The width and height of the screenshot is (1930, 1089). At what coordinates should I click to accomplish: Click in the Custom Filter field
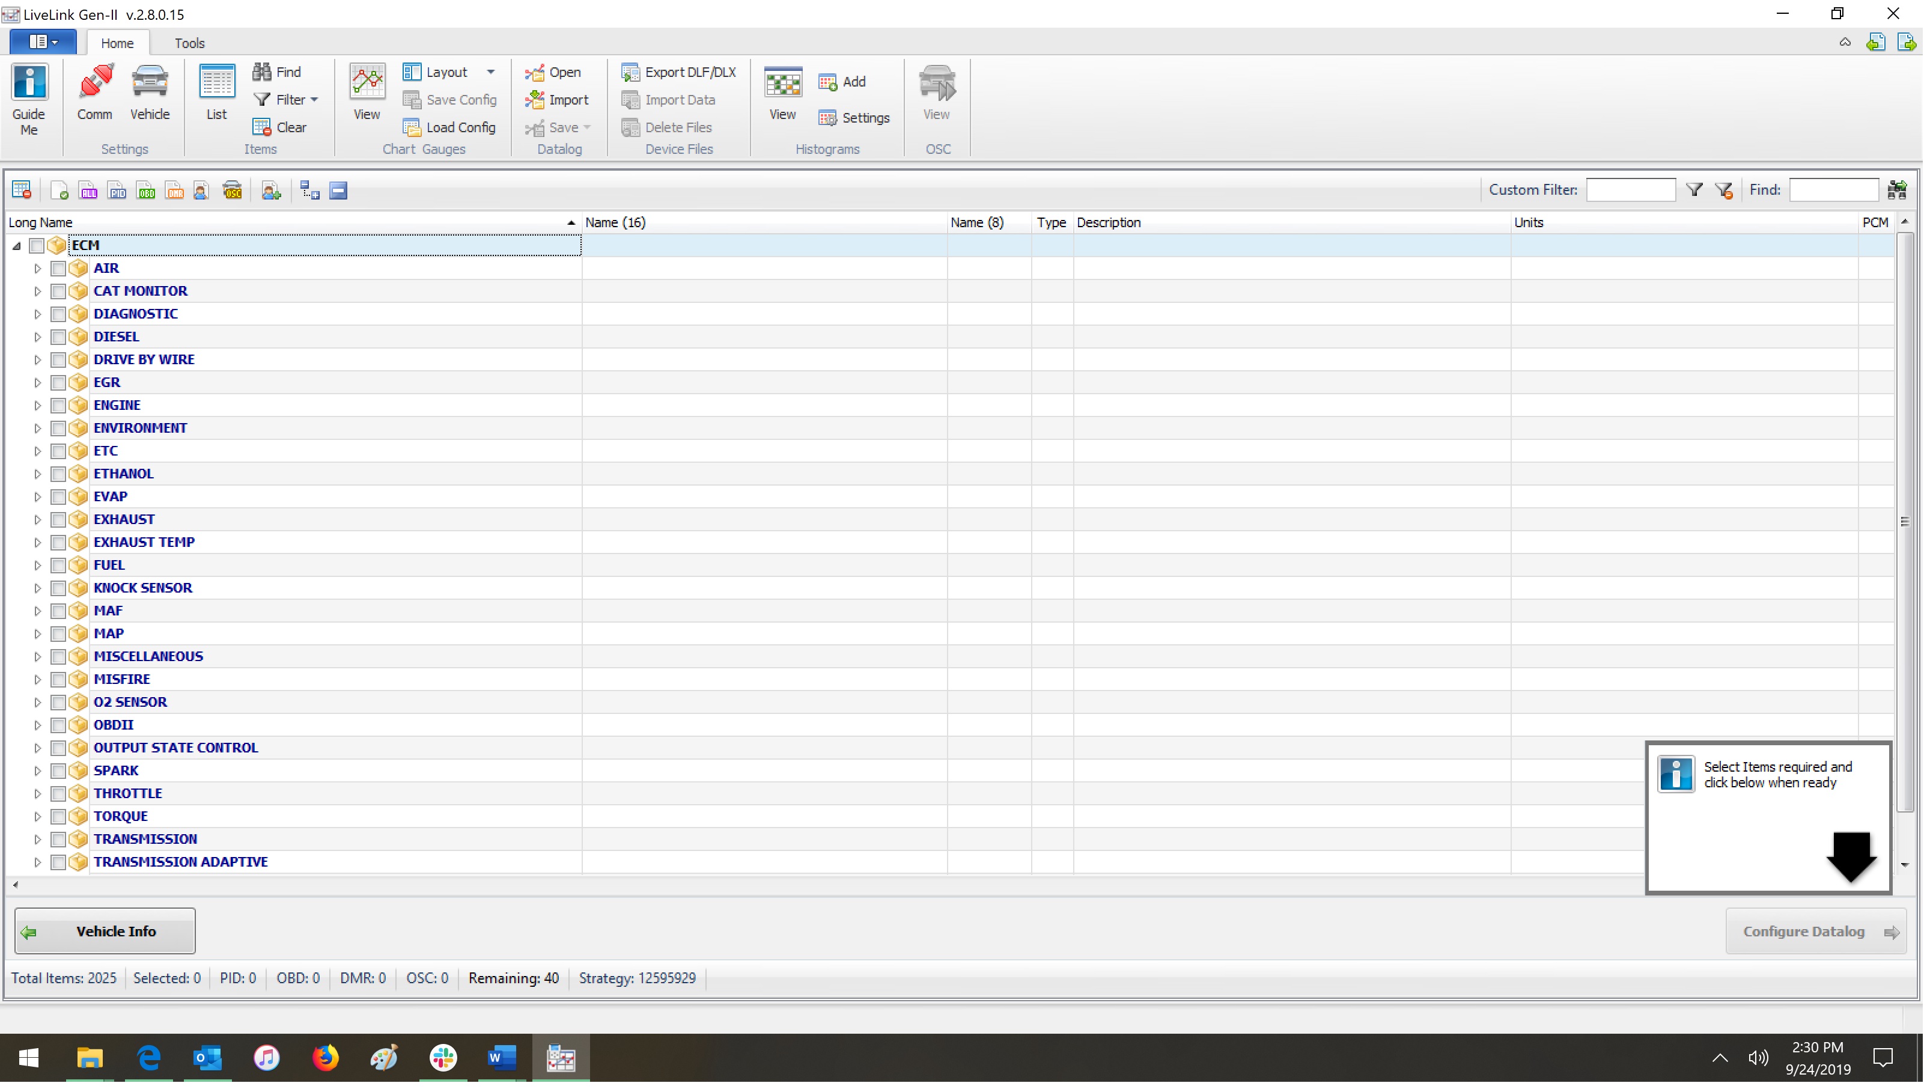[1631, 191]
